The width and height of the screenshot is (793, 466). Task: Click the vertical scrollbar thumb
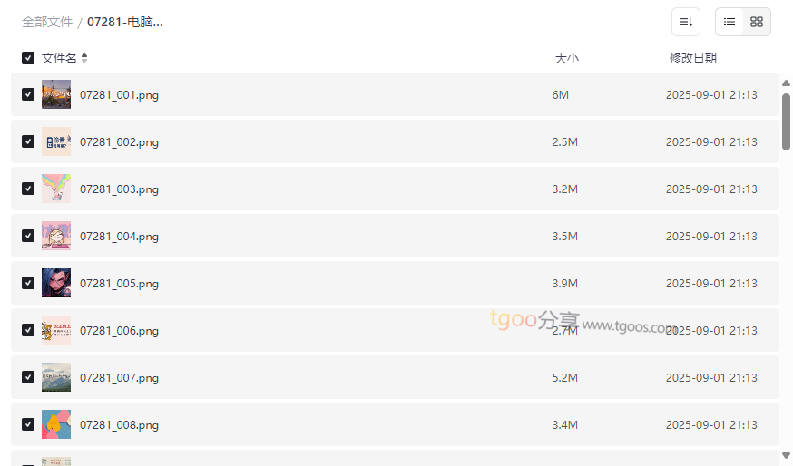click(x=786, y=121)
